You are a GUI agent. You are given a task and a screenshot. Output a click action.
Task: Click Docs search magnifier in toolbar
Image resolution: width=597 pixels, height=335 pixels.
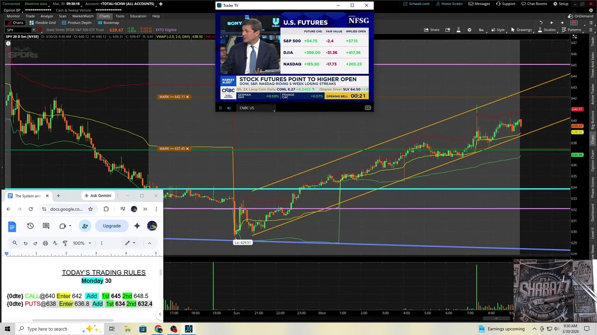[x=14, y=243]
